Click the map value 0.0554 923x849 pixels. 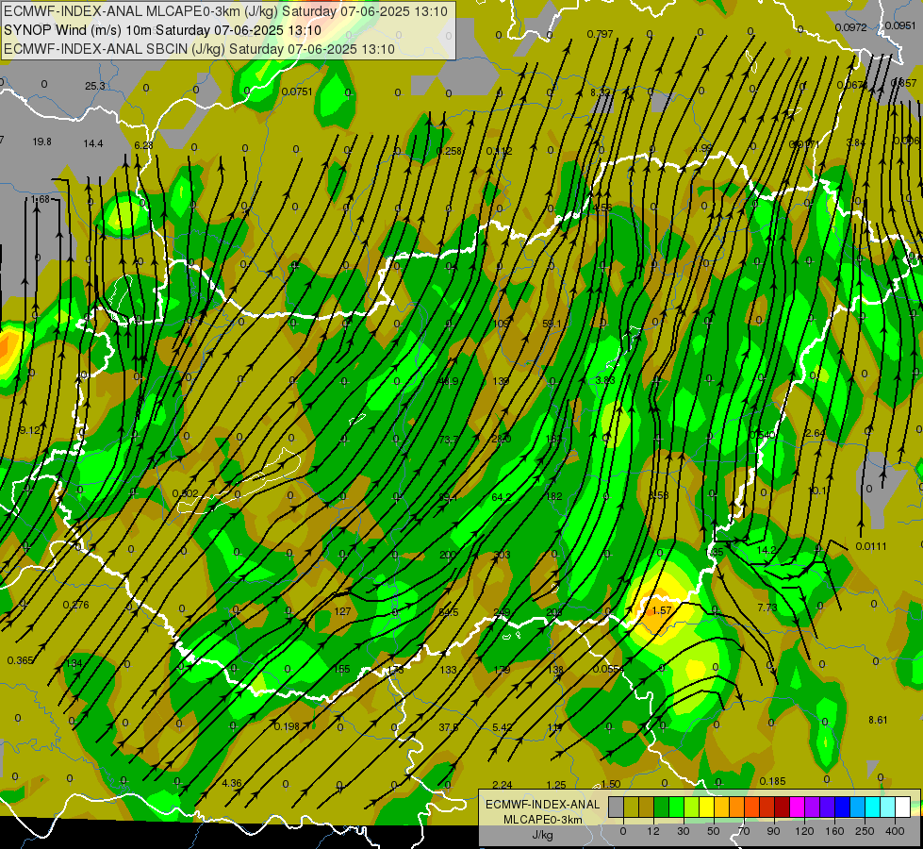pyautogui.click(x=608, y=669)
